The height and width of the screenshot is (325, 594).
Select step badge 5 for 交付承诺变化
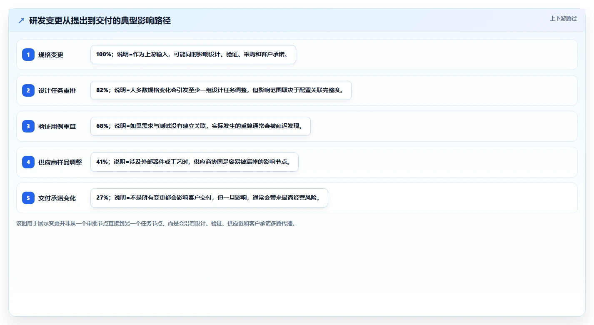[x=28, y=198]
